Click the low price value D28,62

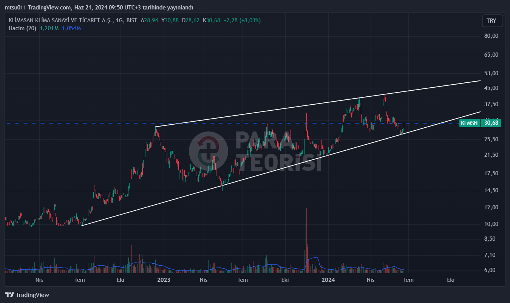[191, 20]
